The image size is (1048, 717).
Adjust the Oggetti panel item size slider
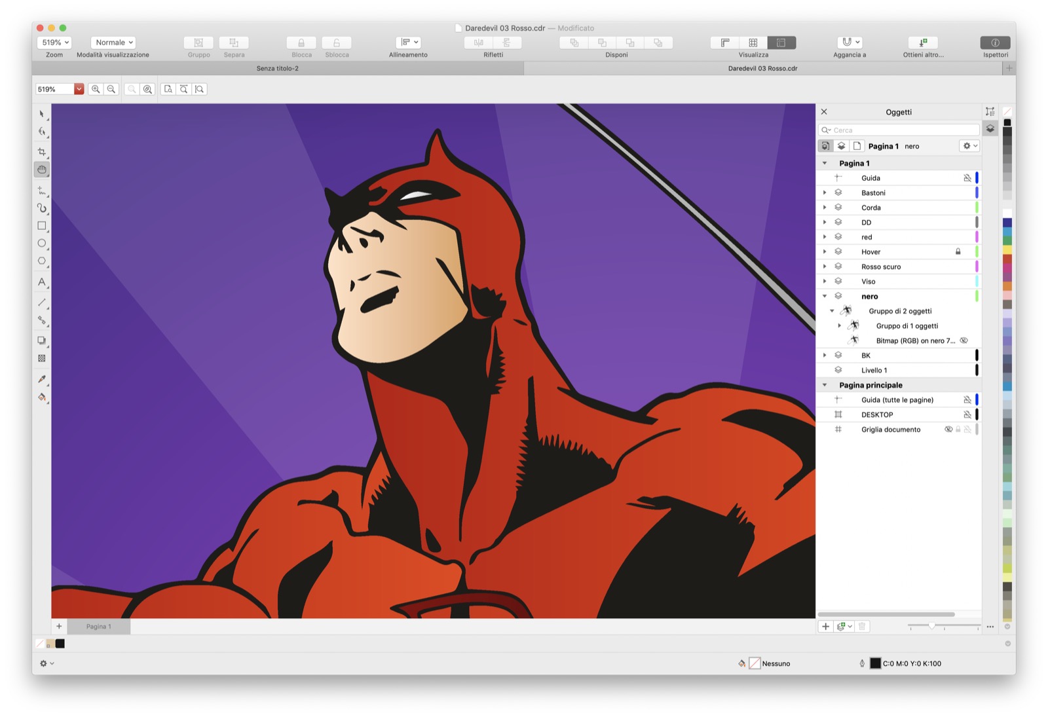pos(931,627)
